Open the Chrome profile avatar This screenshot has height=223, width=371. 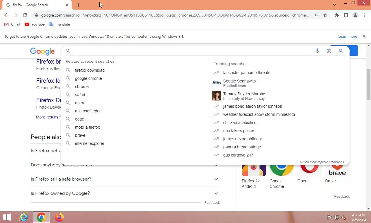(x=355, y=15)
